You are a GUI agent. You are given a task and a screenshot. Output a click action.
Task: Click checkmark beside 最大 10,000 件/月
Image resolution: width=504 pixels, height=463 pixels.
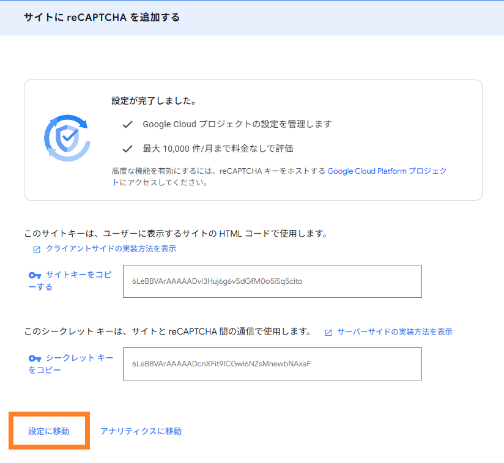point(128,149)
